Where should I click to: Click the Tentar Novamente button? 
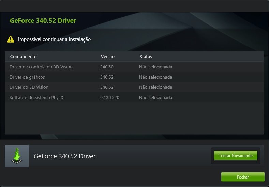coord(236,155)
